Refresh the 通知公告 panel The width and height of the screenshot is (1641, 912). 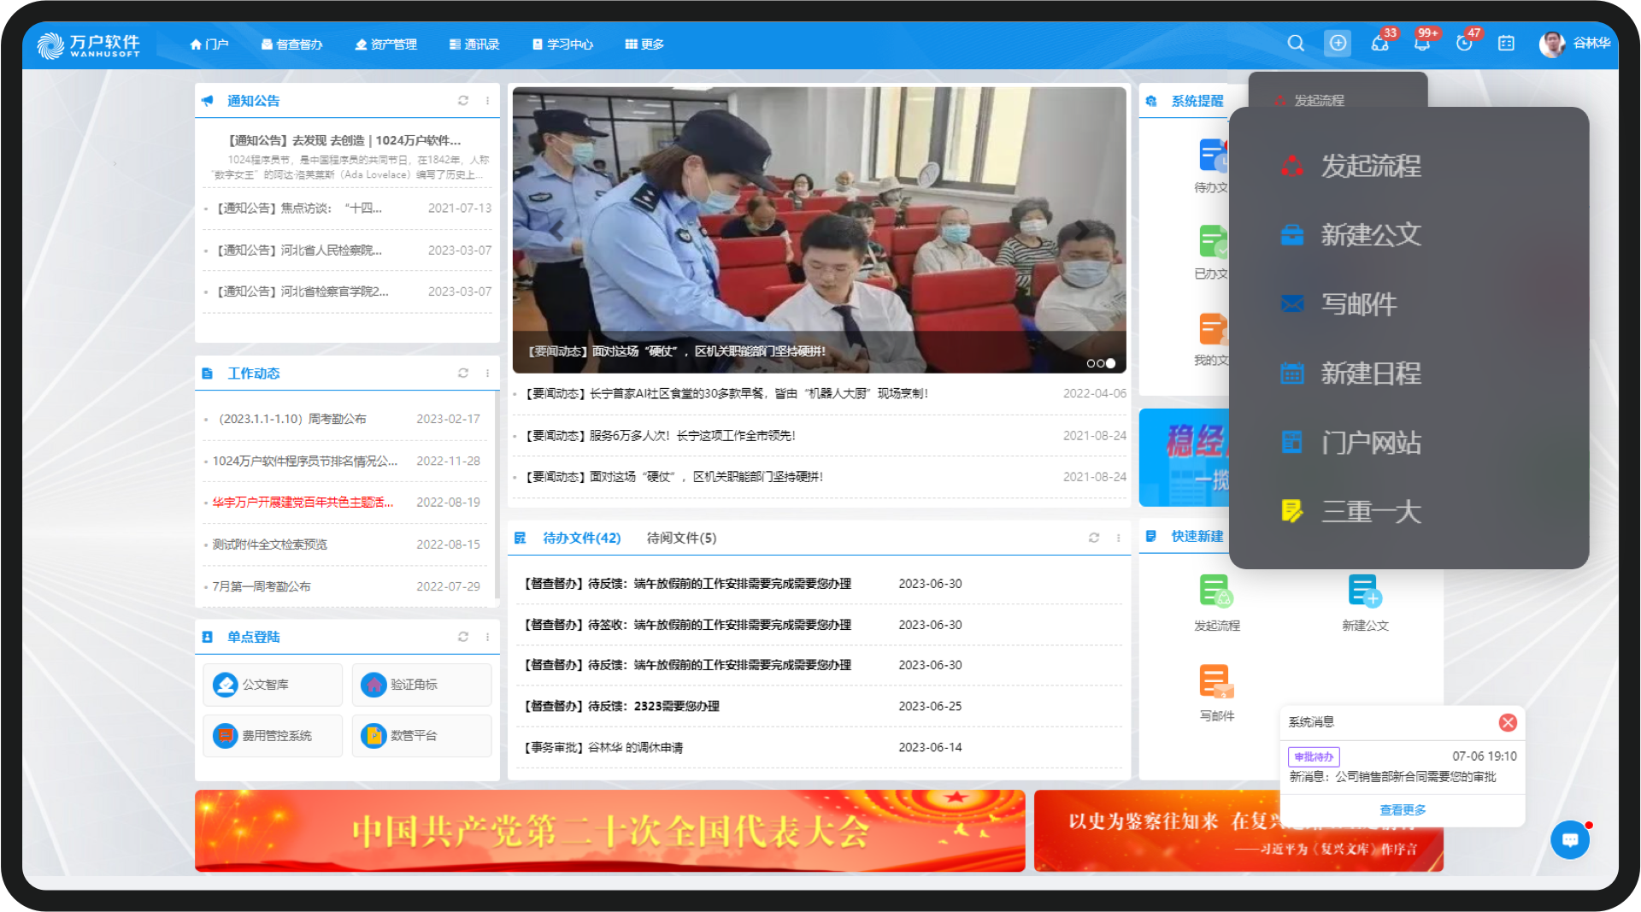click(x=463, y=101)
